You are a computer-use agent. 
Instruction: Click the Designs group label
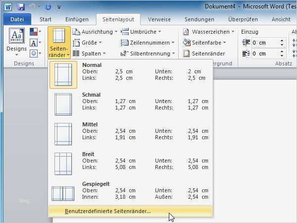[24, 63]
